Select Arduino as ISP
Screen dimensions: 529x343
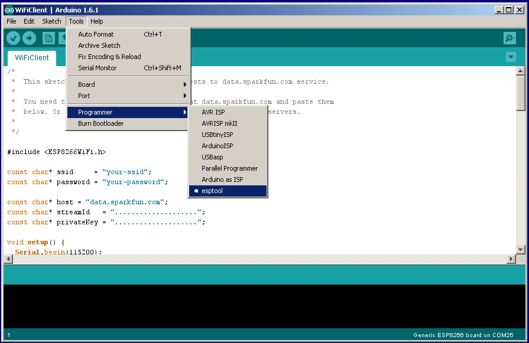tap(228, 179)
